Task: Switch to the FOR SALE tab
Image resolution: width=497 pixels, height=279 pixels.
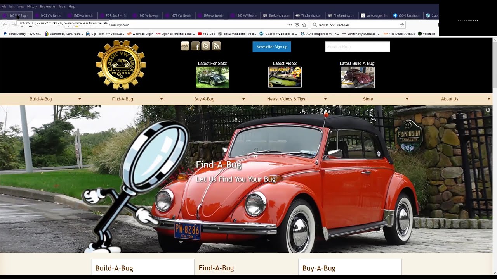Action: (114, 15)
